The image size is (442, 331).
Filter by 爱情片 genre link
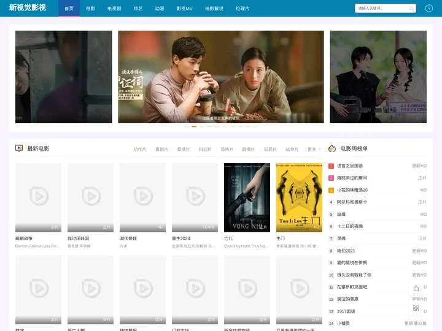point(183,149)
